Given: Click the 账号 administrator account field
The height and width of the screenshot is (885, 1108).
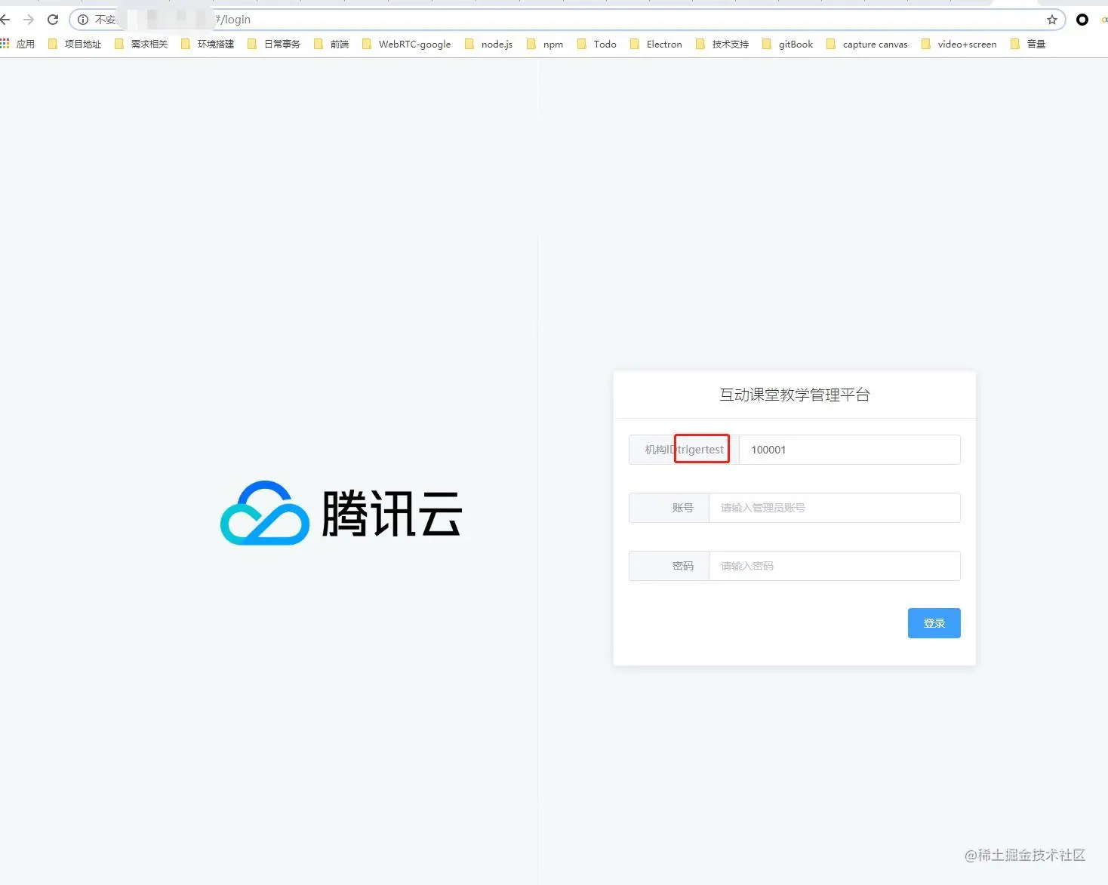Looking at the screenshot, I should [834, 508].
